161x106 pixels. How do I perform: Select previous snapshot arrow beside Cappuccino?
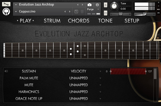pyautogui.click(x=65, y=12)
